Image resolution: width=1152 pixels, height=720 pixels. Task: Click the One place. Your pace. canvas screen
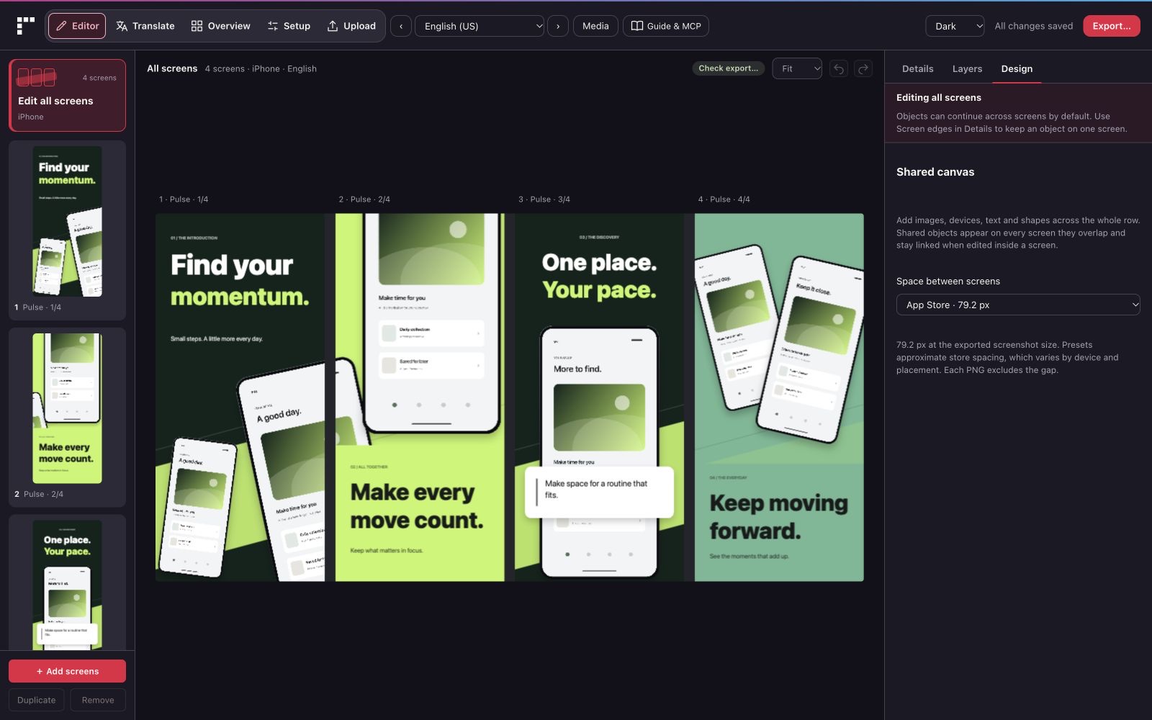click(599, 397)
